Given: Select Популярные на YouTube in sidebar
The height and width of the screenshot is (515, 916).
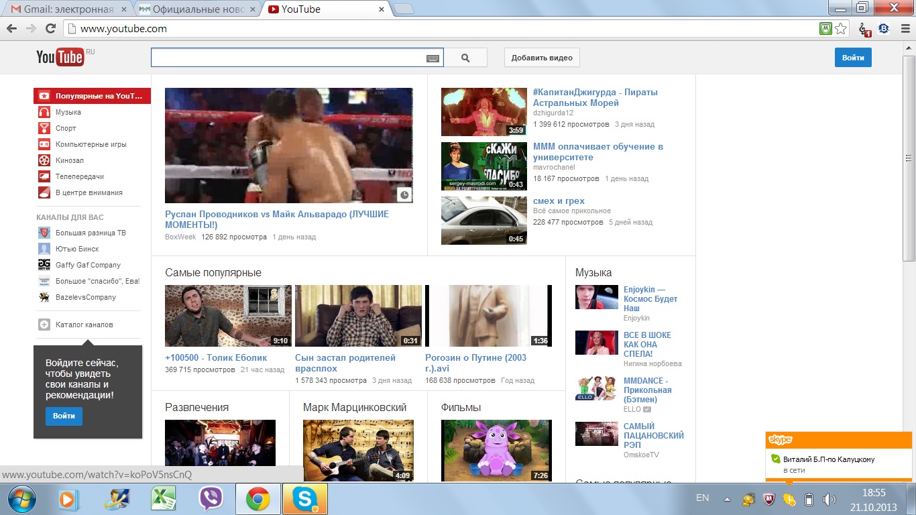Looking at the screenshot, I should click(x=92, y=96).
